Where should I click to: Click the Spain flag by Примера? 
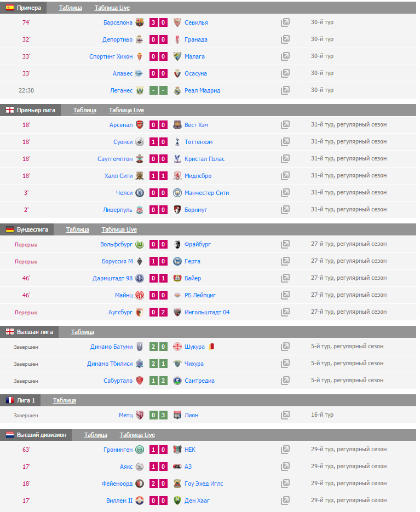[x=10, y=8]
